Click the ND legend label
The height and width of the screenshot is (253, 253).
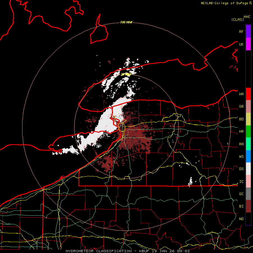241,219
